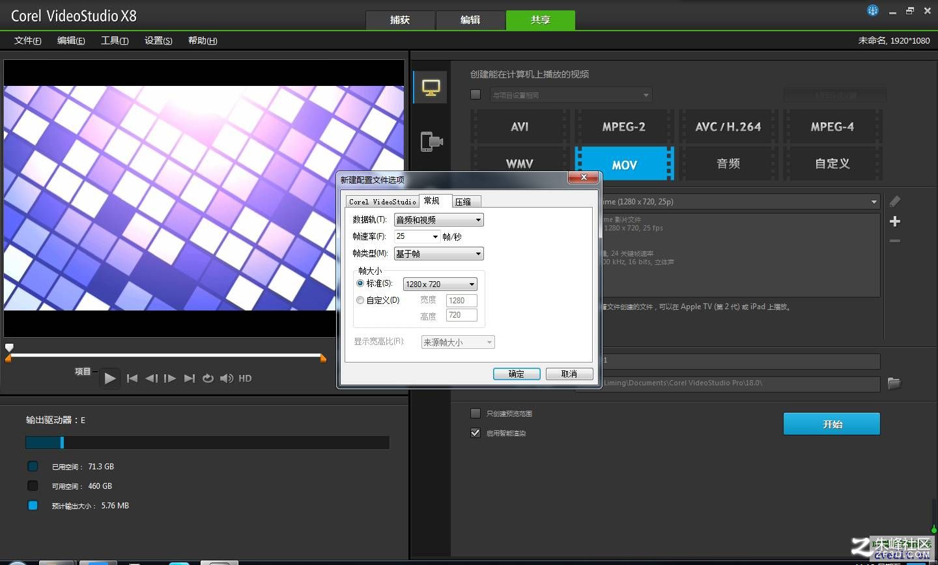The height and width of the screenshot is (565, 938).
Task: Switch to the 捕获 tab
Action: click(400, 20)
